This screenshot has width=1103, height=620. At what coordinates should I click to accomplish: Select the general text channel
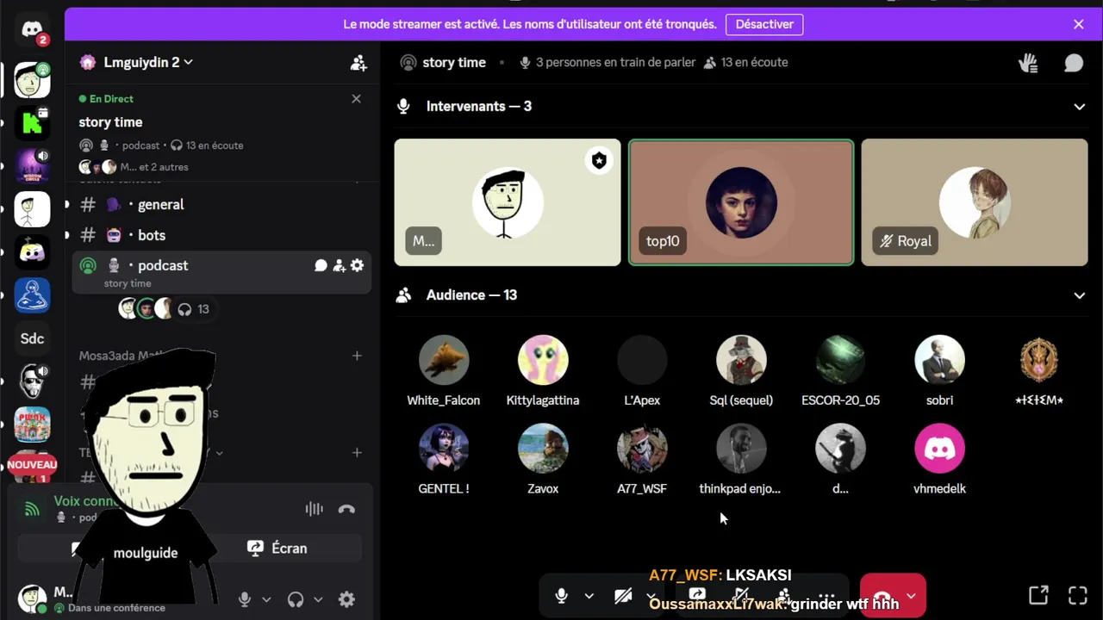tap(221, 205)
